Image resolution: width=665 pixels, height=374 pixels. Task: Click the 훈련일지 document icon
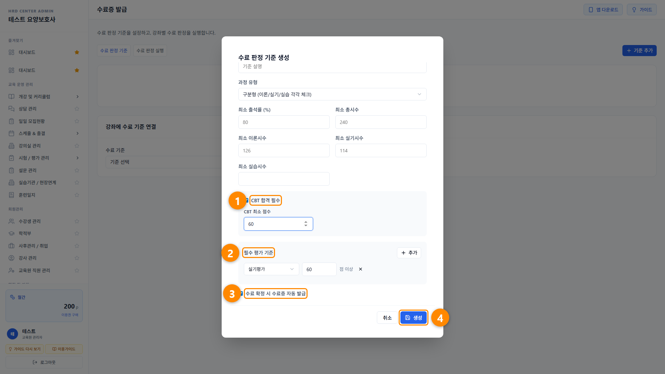coord(11,195)
